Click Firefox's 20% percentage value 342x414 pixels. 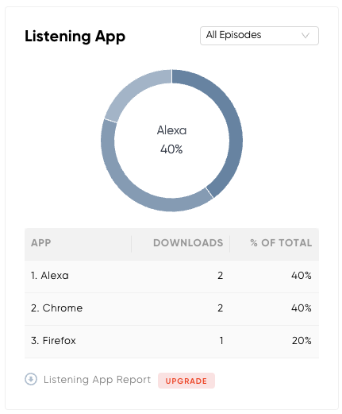302,340
